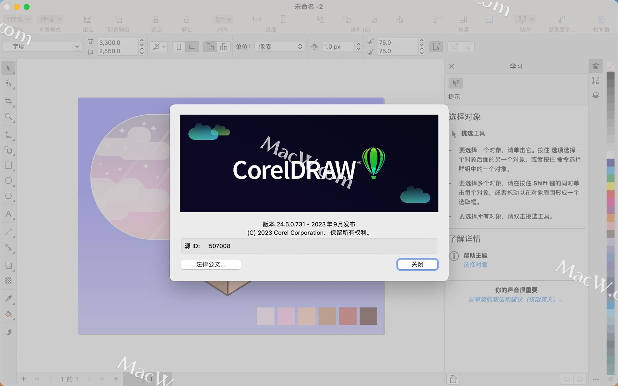This screenshot has height=386, width=618.
Task: Click the 源 ID input field
Action: tap(309, 246)
